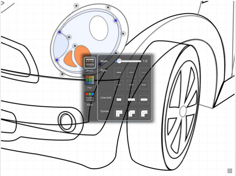
Task: Click the Width slider knob
Action: [119, 61]
